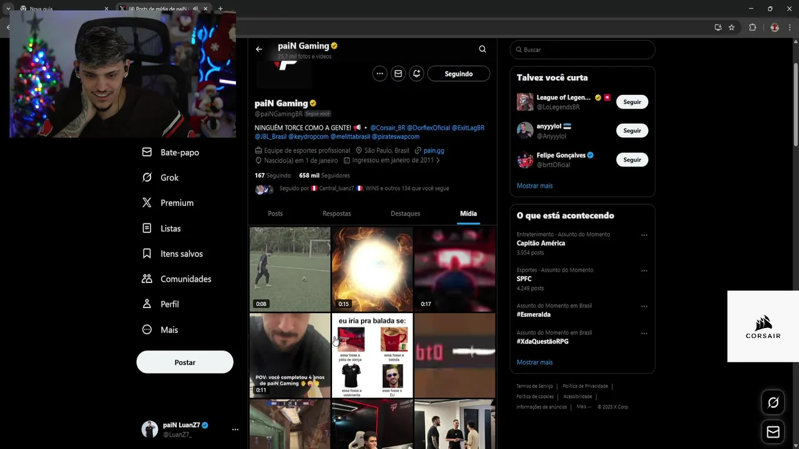Toggle post notifications with the bell icon

click(416, 74)
